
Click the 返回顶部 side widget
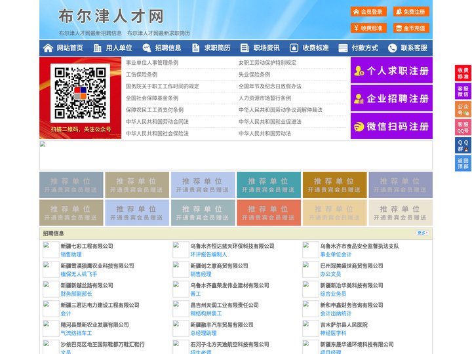(x=463, y=163)
